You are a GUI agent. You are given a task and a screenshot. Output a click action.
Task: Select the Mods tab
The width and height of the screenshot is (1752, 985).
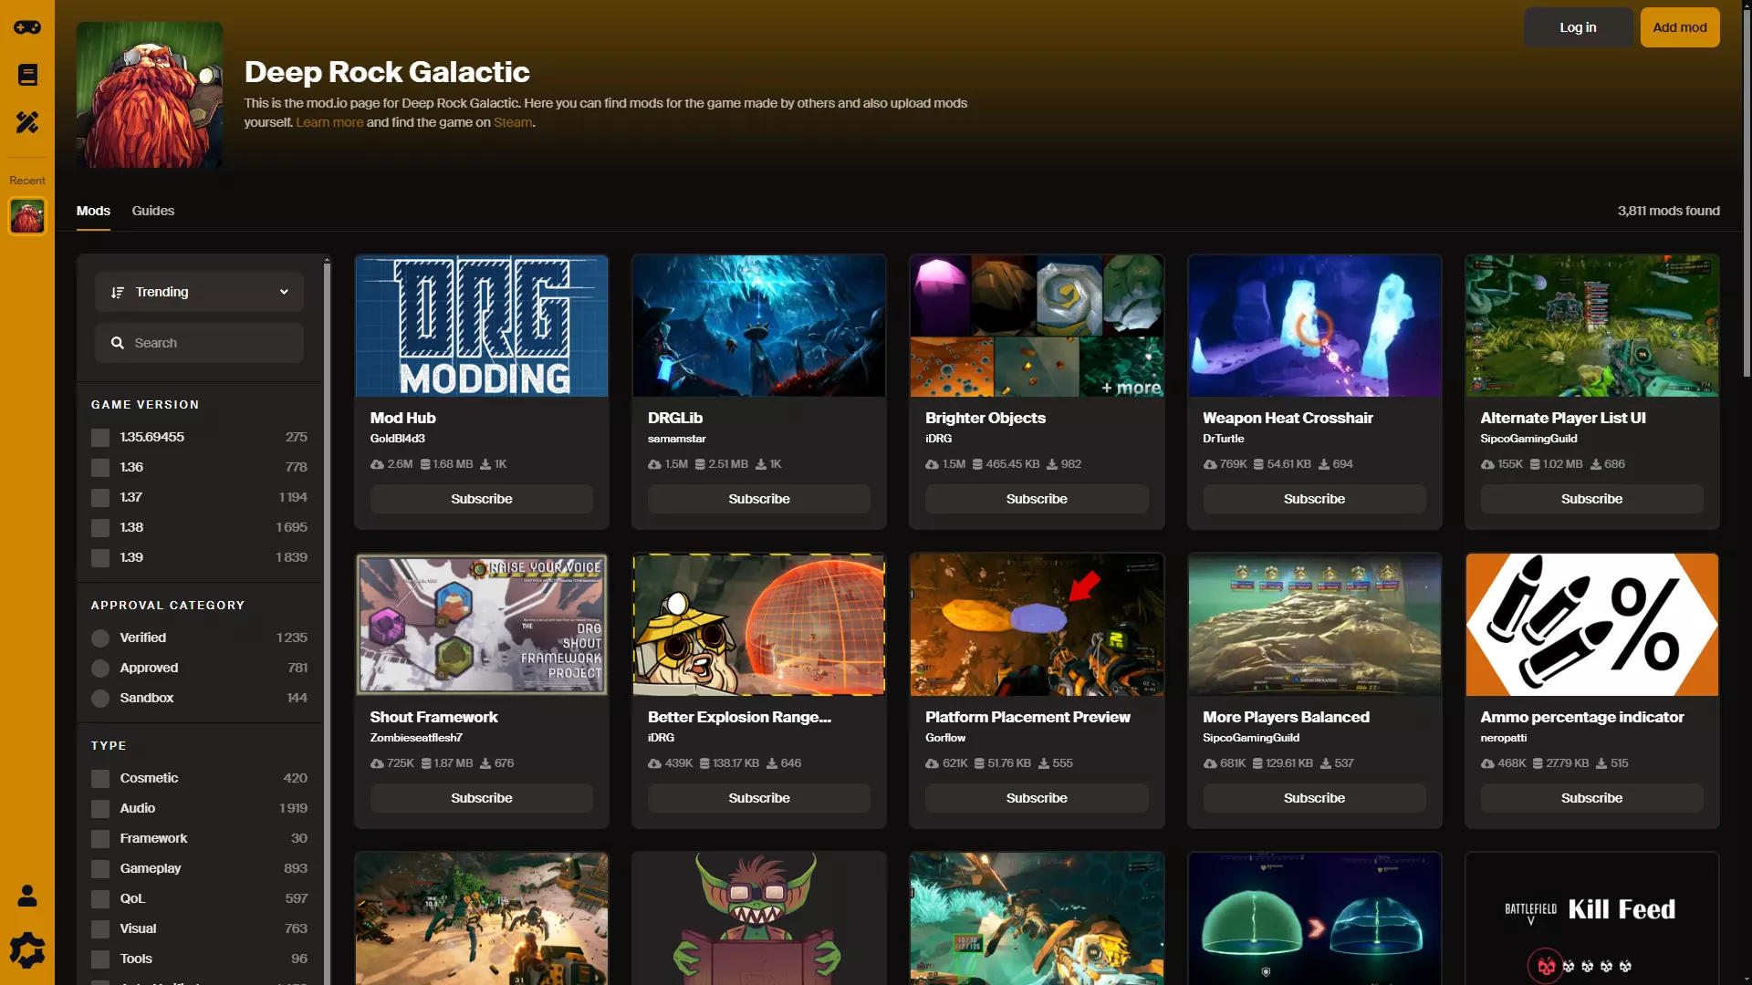(x=93, y=211)
